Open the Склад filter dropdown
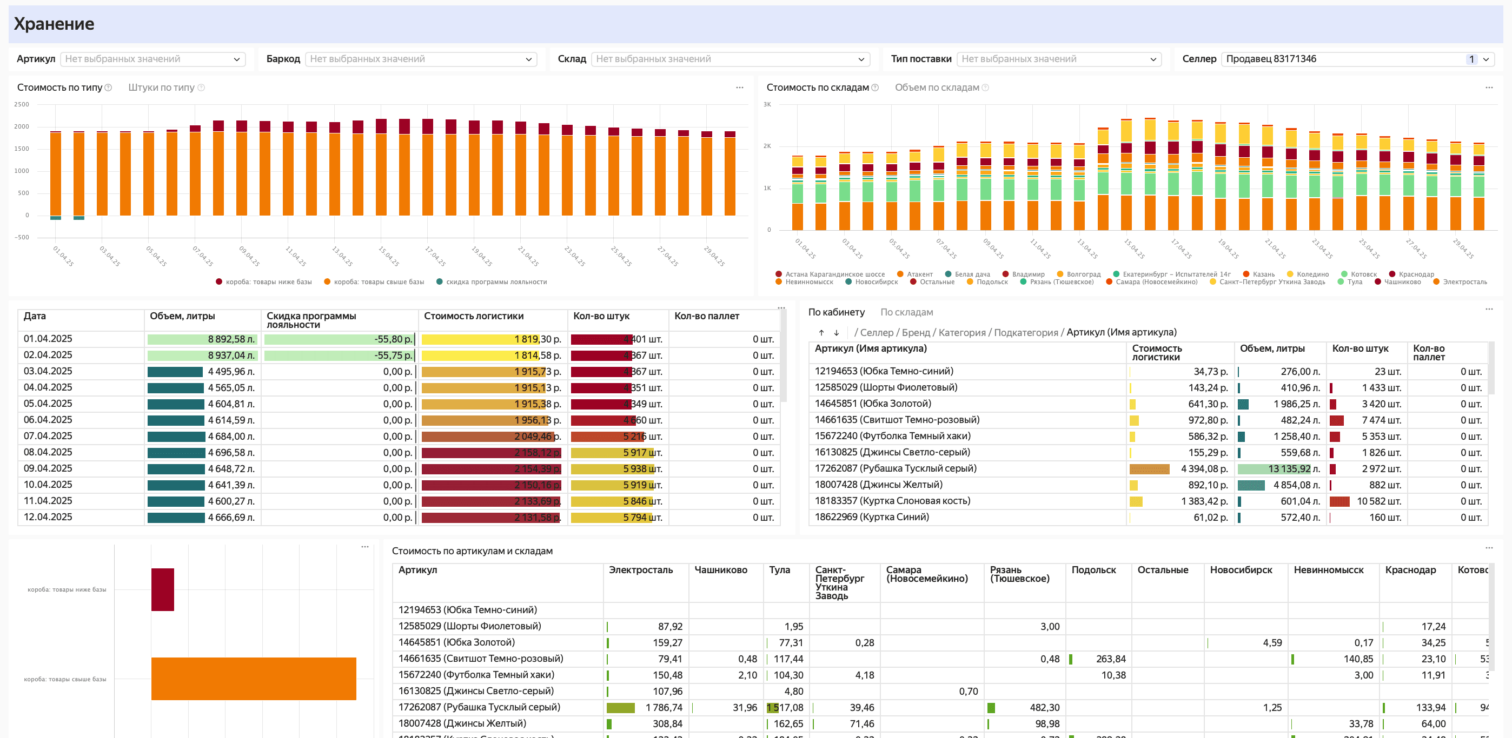Viewport: 1512px width, 738px height. pyautogui.click(x=730, y=59)
